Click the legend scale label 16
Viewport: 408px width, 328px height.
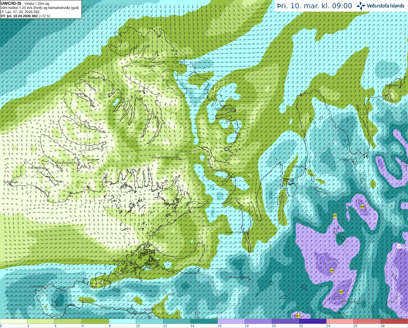pyautogui.click(x=220, y=326)
